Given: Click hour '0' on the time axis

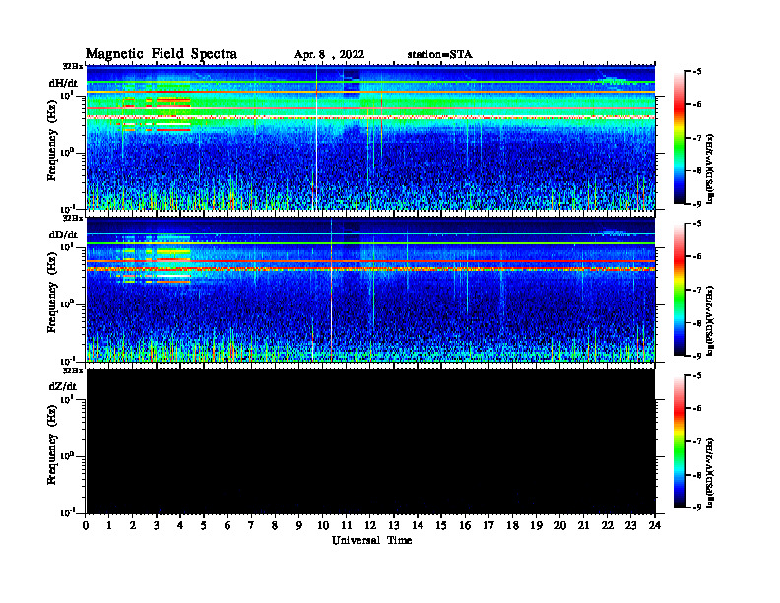Looking at the screenshot, I should 86,526.
